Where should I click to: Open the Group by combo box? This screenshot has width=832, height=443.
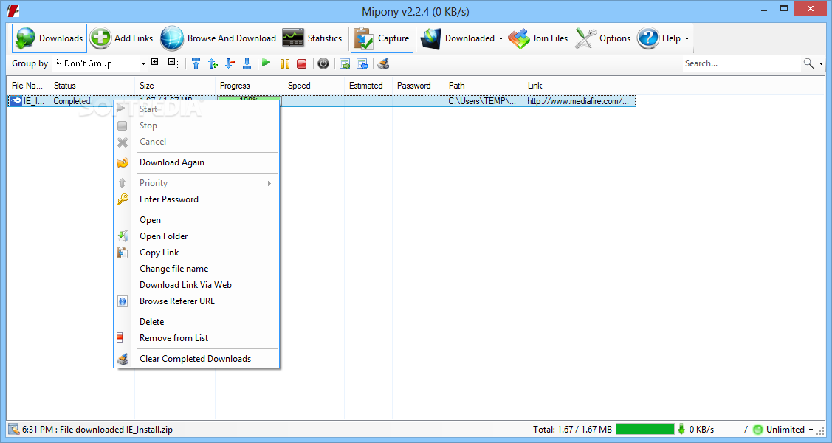coord(100,63)
